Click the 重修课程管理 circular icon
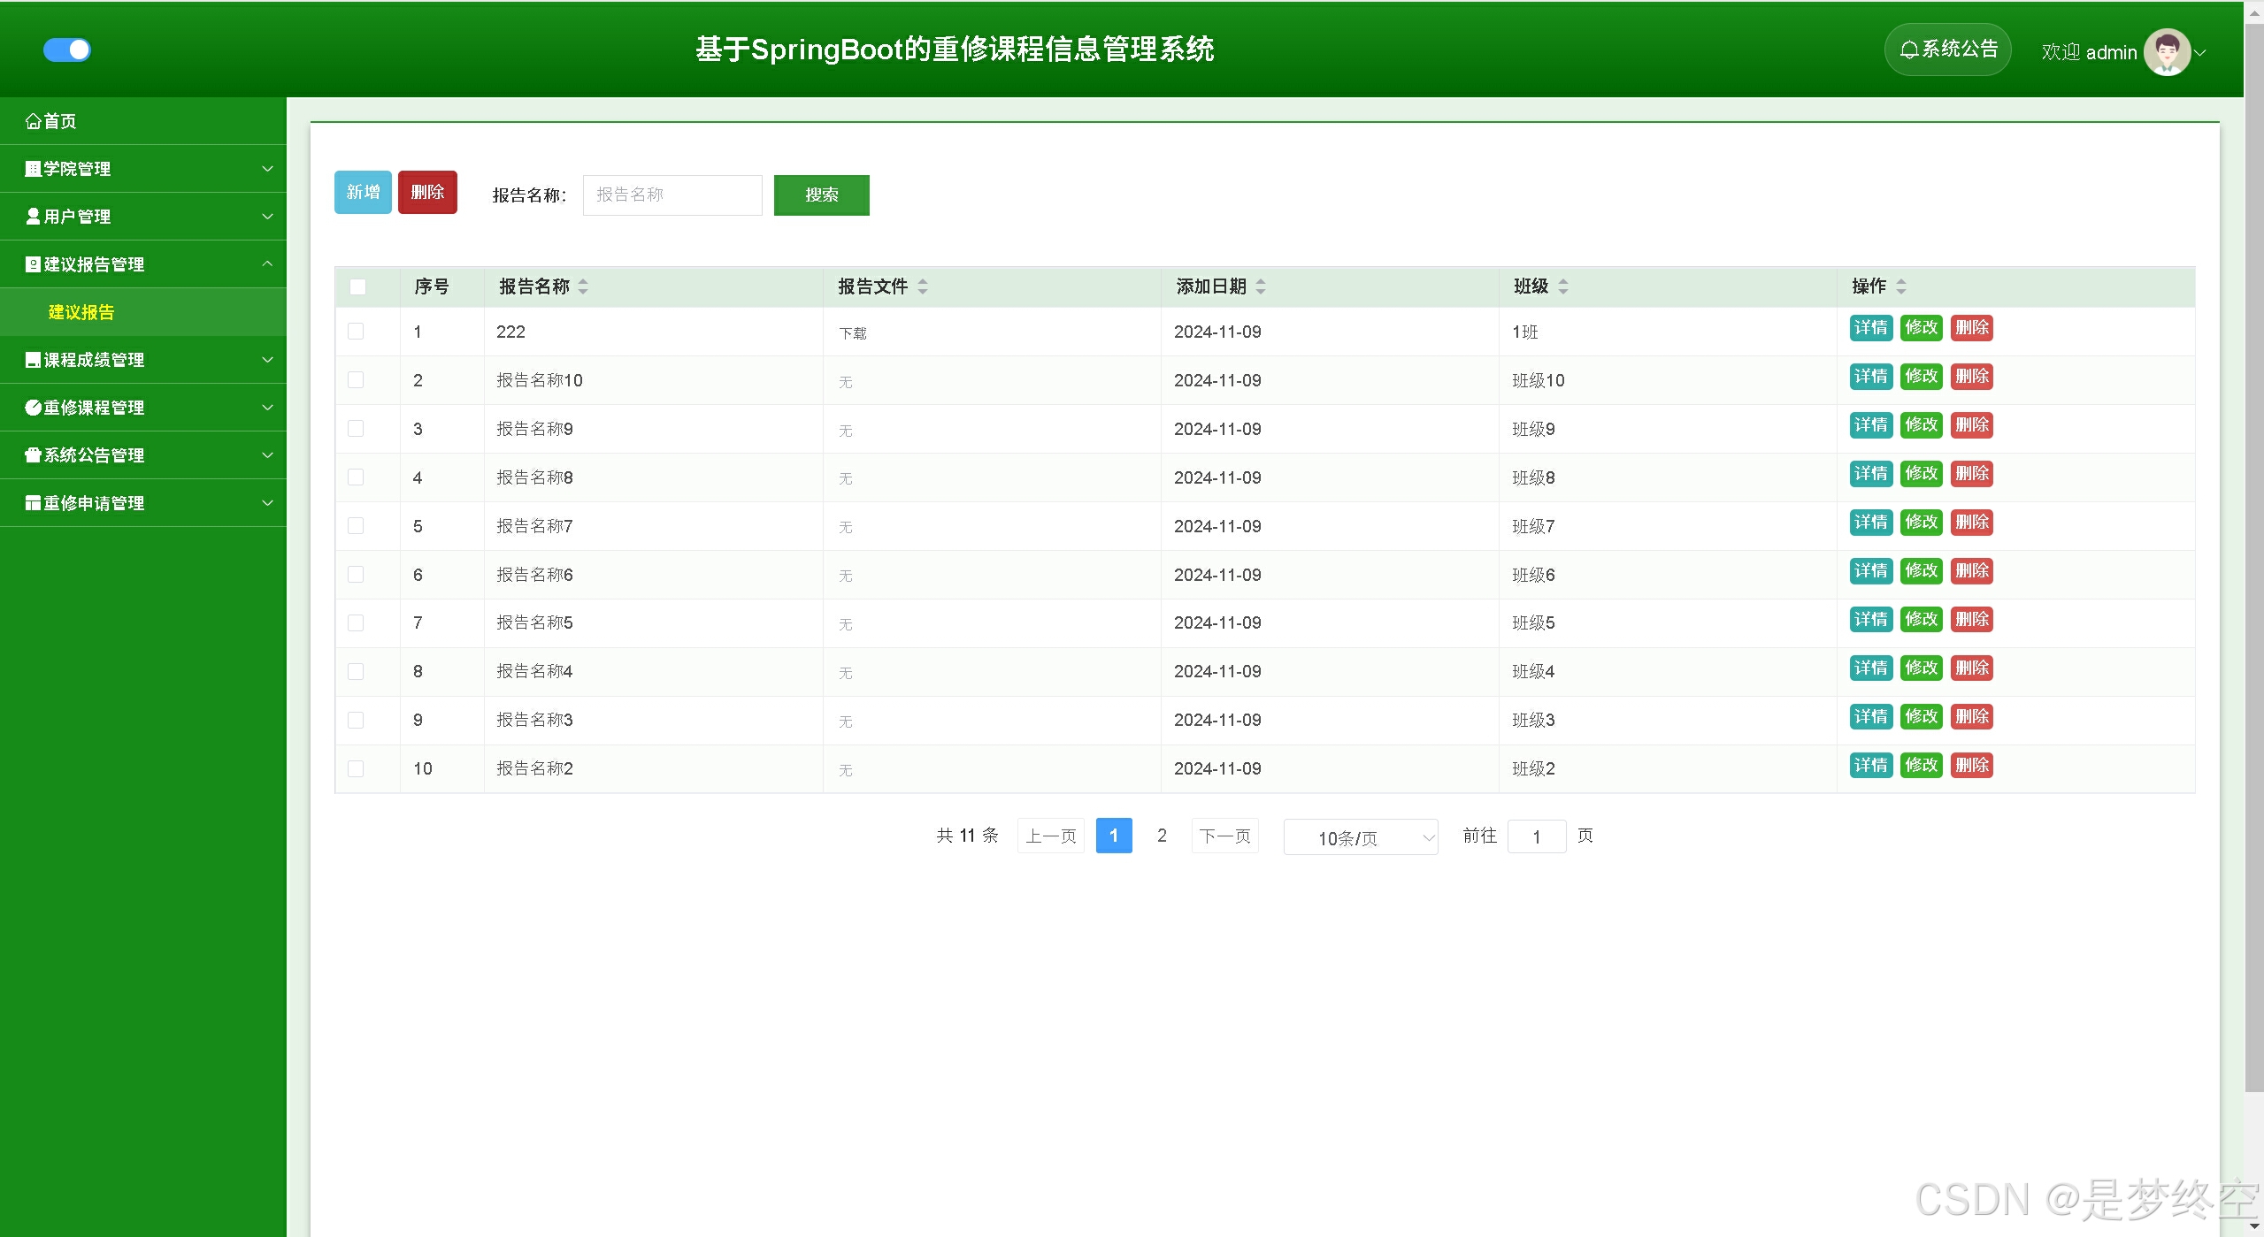Screen dimensions: 2264x1237 (34, 408)
